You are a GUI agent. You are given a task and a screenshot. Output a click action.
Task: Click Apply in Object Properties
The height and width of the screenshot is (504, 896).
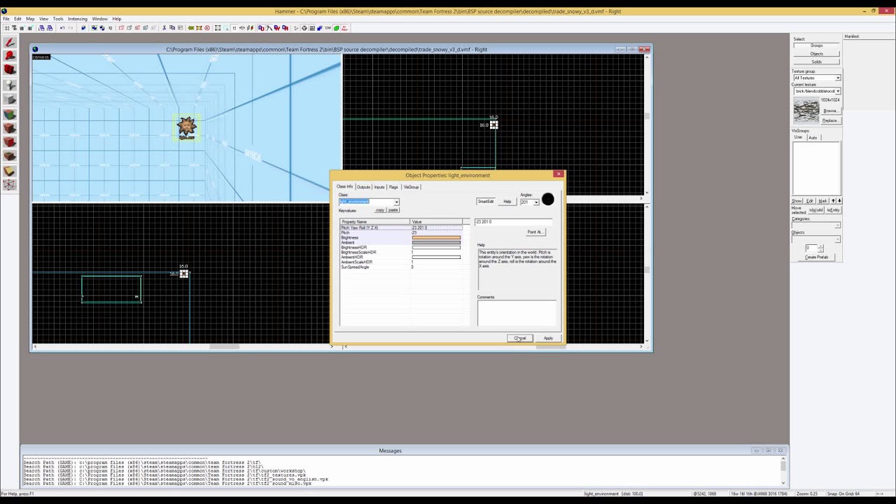(x=548, y=338)
